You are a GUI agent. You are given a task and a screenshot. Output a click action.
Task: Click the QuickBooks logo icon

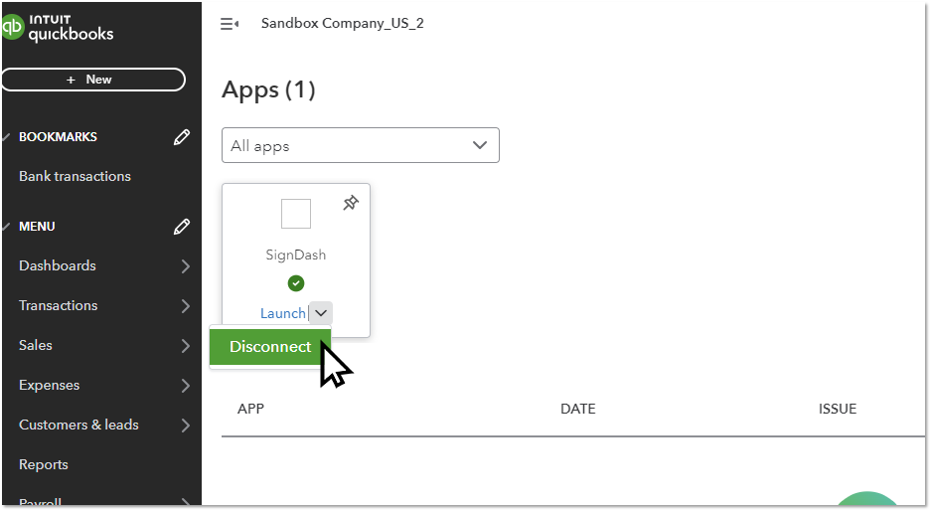click(13, 27)
